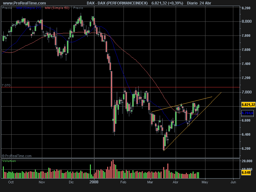Screen dimensions: 256x192
Task: Click the Diario 24 Abr timeframe label
Action: 199,3
